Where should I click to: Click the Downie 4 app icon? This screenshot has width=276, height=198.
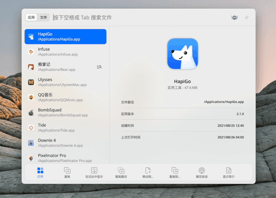[31, 143]
